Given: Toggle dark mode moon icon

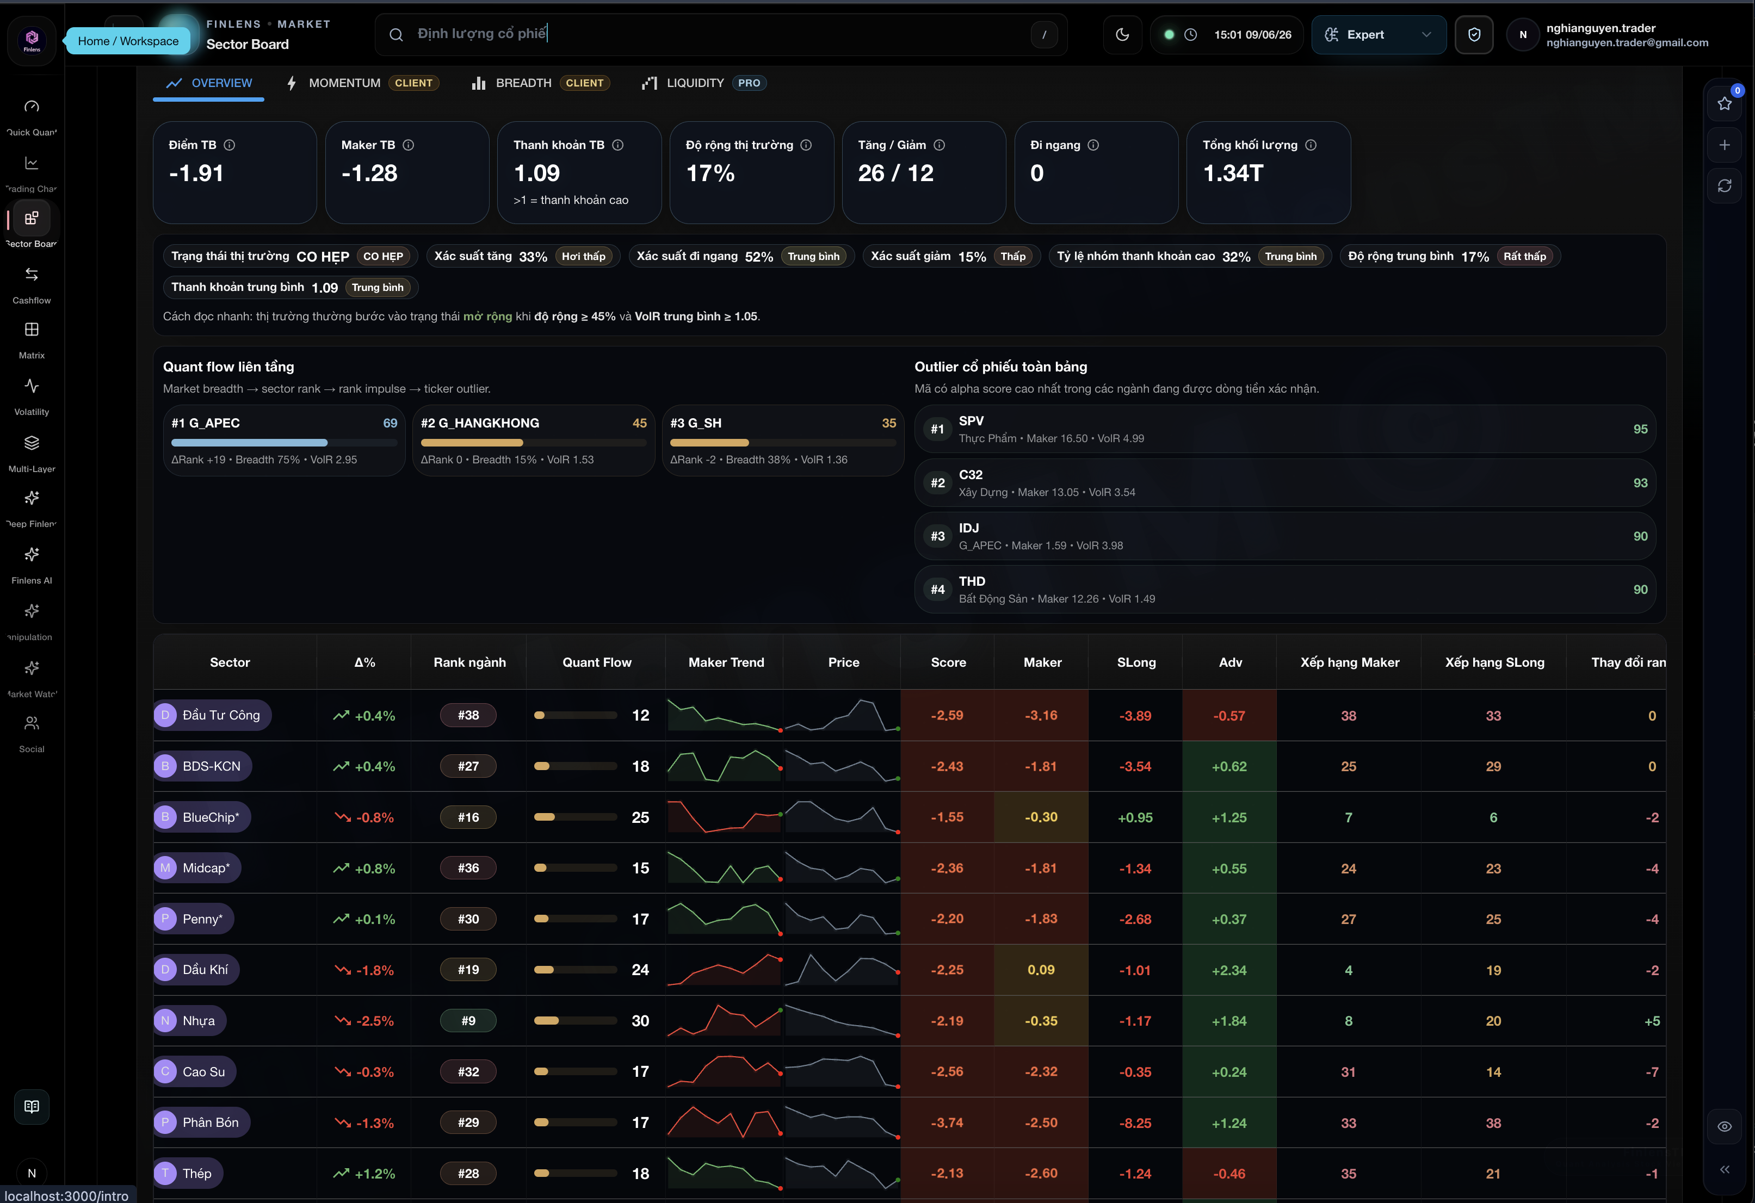Looking at the screenshot, I should 1122,35.
